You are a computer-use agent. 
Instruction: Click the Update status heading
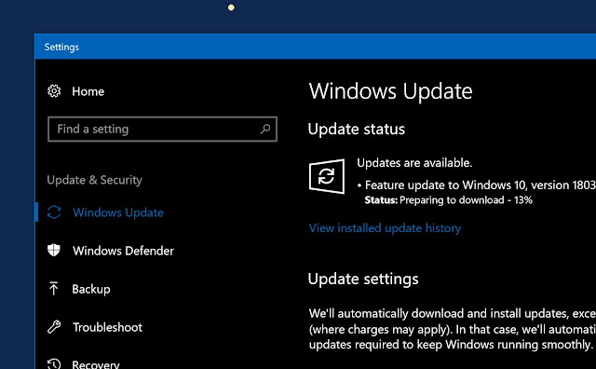357,129
